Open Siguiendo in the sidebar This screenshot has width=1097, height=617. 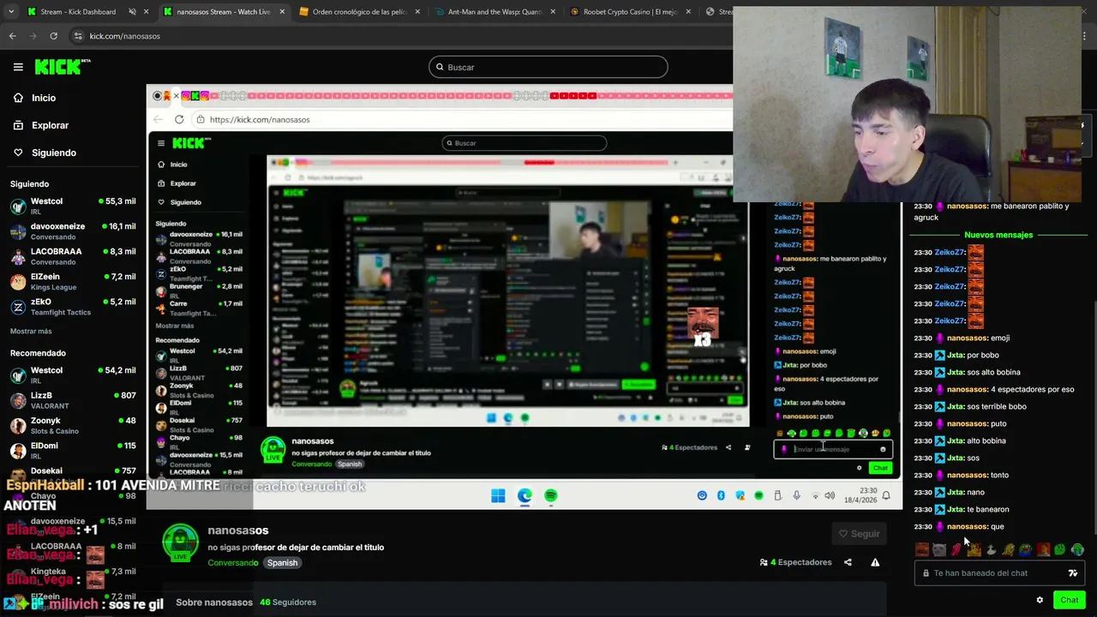pyautogui.click(x=54, y=153)
